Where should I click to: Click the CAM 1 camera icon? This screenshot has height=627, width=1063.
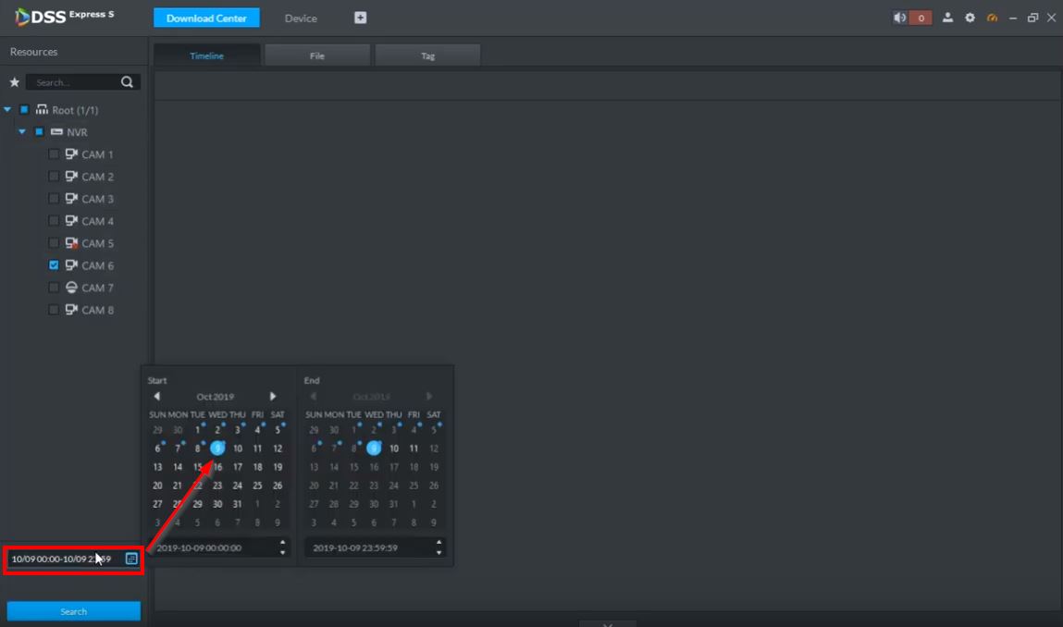point(71,154)
